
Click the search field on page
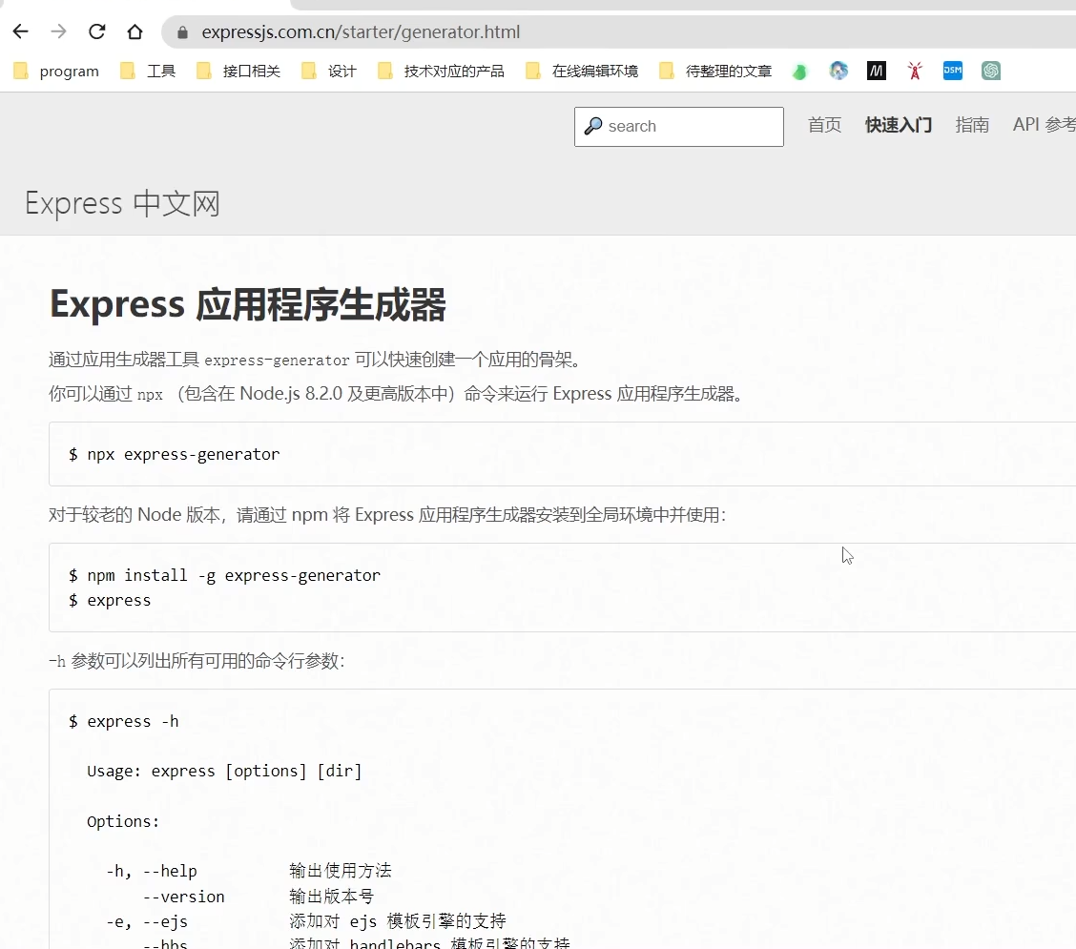[x=678, y=126]
